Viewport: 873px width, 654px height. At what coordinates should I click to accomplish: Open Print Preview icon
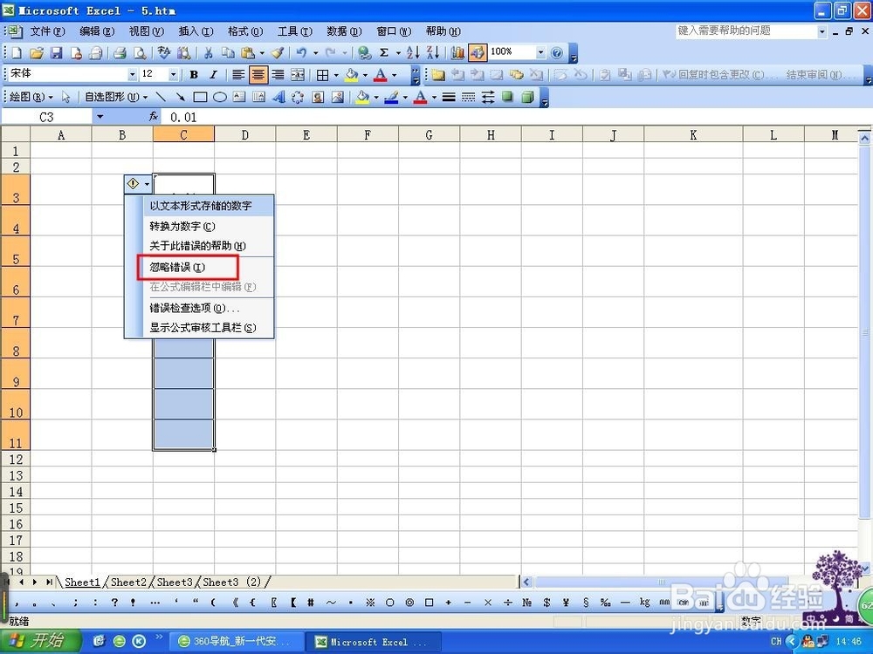point(141,53)
